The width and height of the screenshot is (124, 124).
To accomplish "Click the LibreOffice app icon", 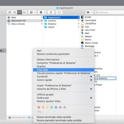I will point(82,23).
